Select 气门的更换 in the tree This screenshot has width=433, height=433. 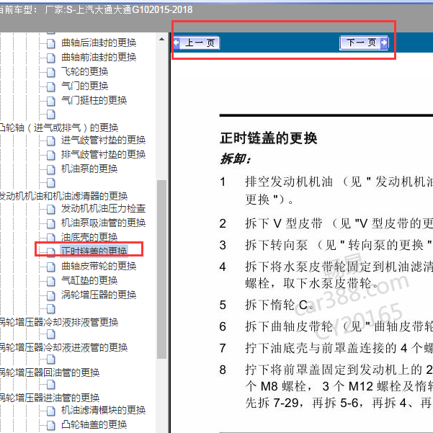pos(84,86)
